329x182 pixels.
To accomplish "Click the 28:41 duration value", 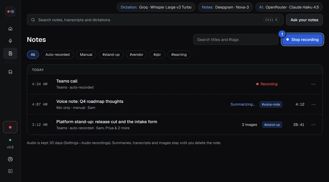I will tap(299, 125).
